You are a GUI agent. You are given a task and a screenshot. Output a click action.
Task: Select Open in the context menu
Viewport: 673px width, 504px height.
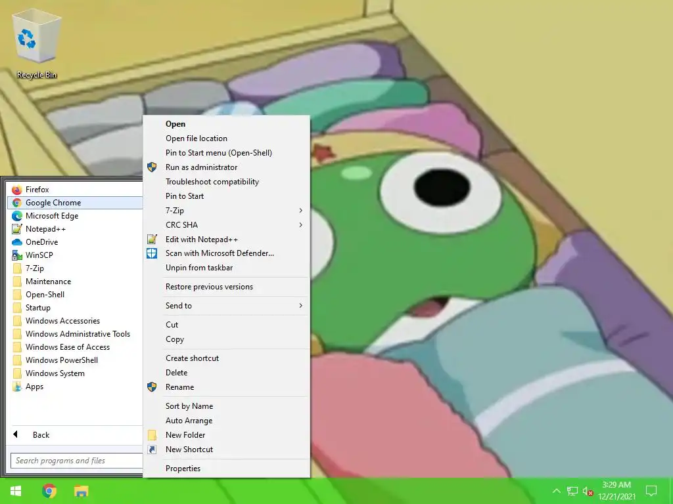pyautogui.click(x=226, y=124)
